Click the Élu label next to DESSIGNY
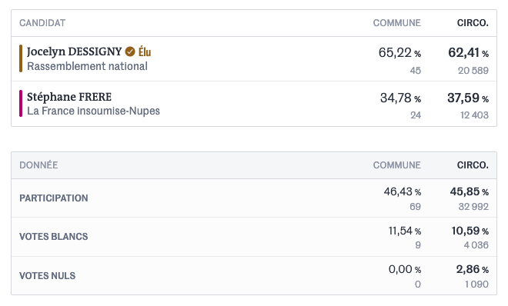Screen dimensions: 508x306 tap(145, 52)
